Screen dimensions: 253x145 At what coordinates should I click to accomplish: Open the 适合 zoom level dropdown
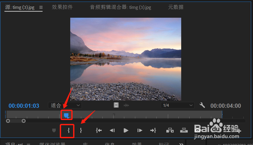click(x=65, y=105)
